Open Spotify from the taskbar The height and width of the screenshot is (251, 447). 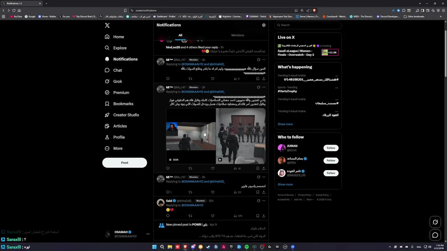[x=247, y=247]
